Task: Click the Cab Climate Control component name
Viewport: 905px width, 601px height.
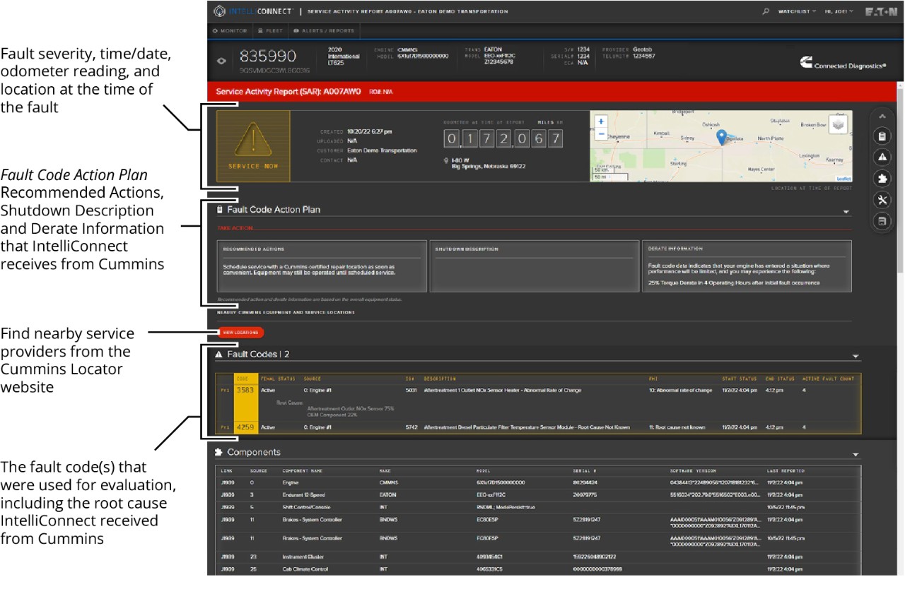Action: (305, 569)
